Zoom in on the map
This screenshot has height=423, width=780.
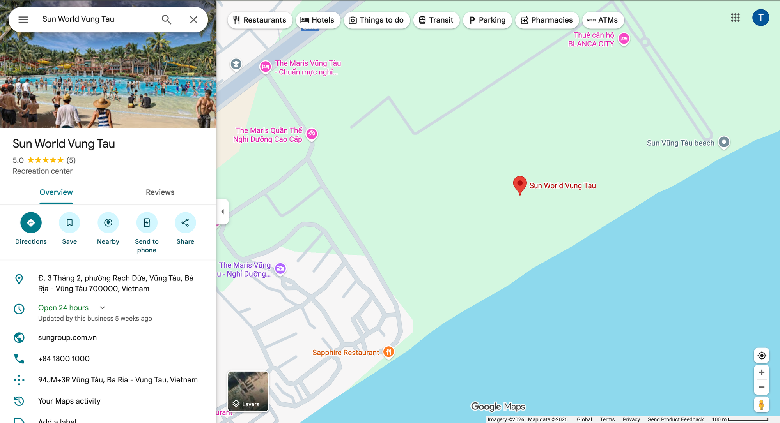point(762,373)
